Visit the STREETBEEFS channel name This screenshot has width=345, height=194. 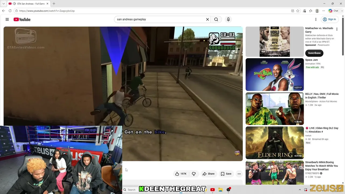[x=312, y=173]
